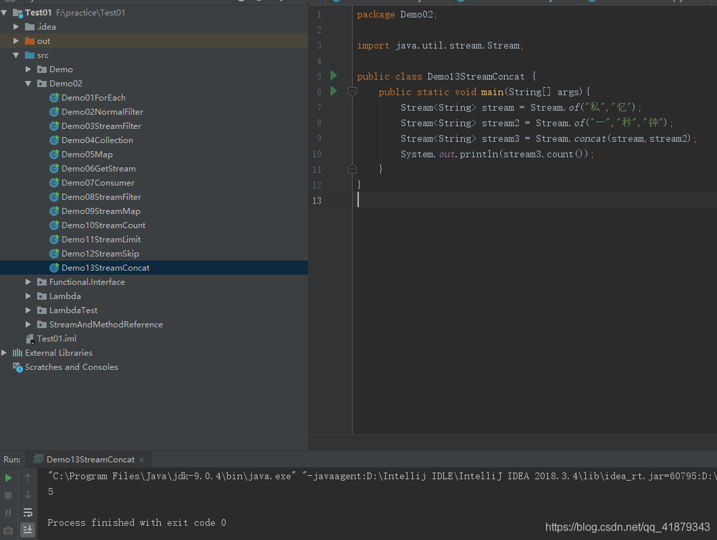Click the camera icon in the run panel
This screenshot has width=717, height=540.
click(x=8, y=530)
